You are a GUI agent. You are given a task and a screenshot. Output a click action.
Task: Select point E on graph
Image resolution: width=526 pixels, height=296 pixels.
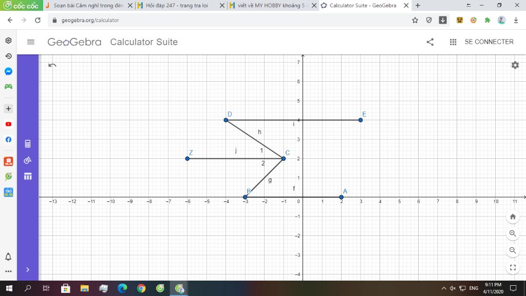(x=361, y=120)
